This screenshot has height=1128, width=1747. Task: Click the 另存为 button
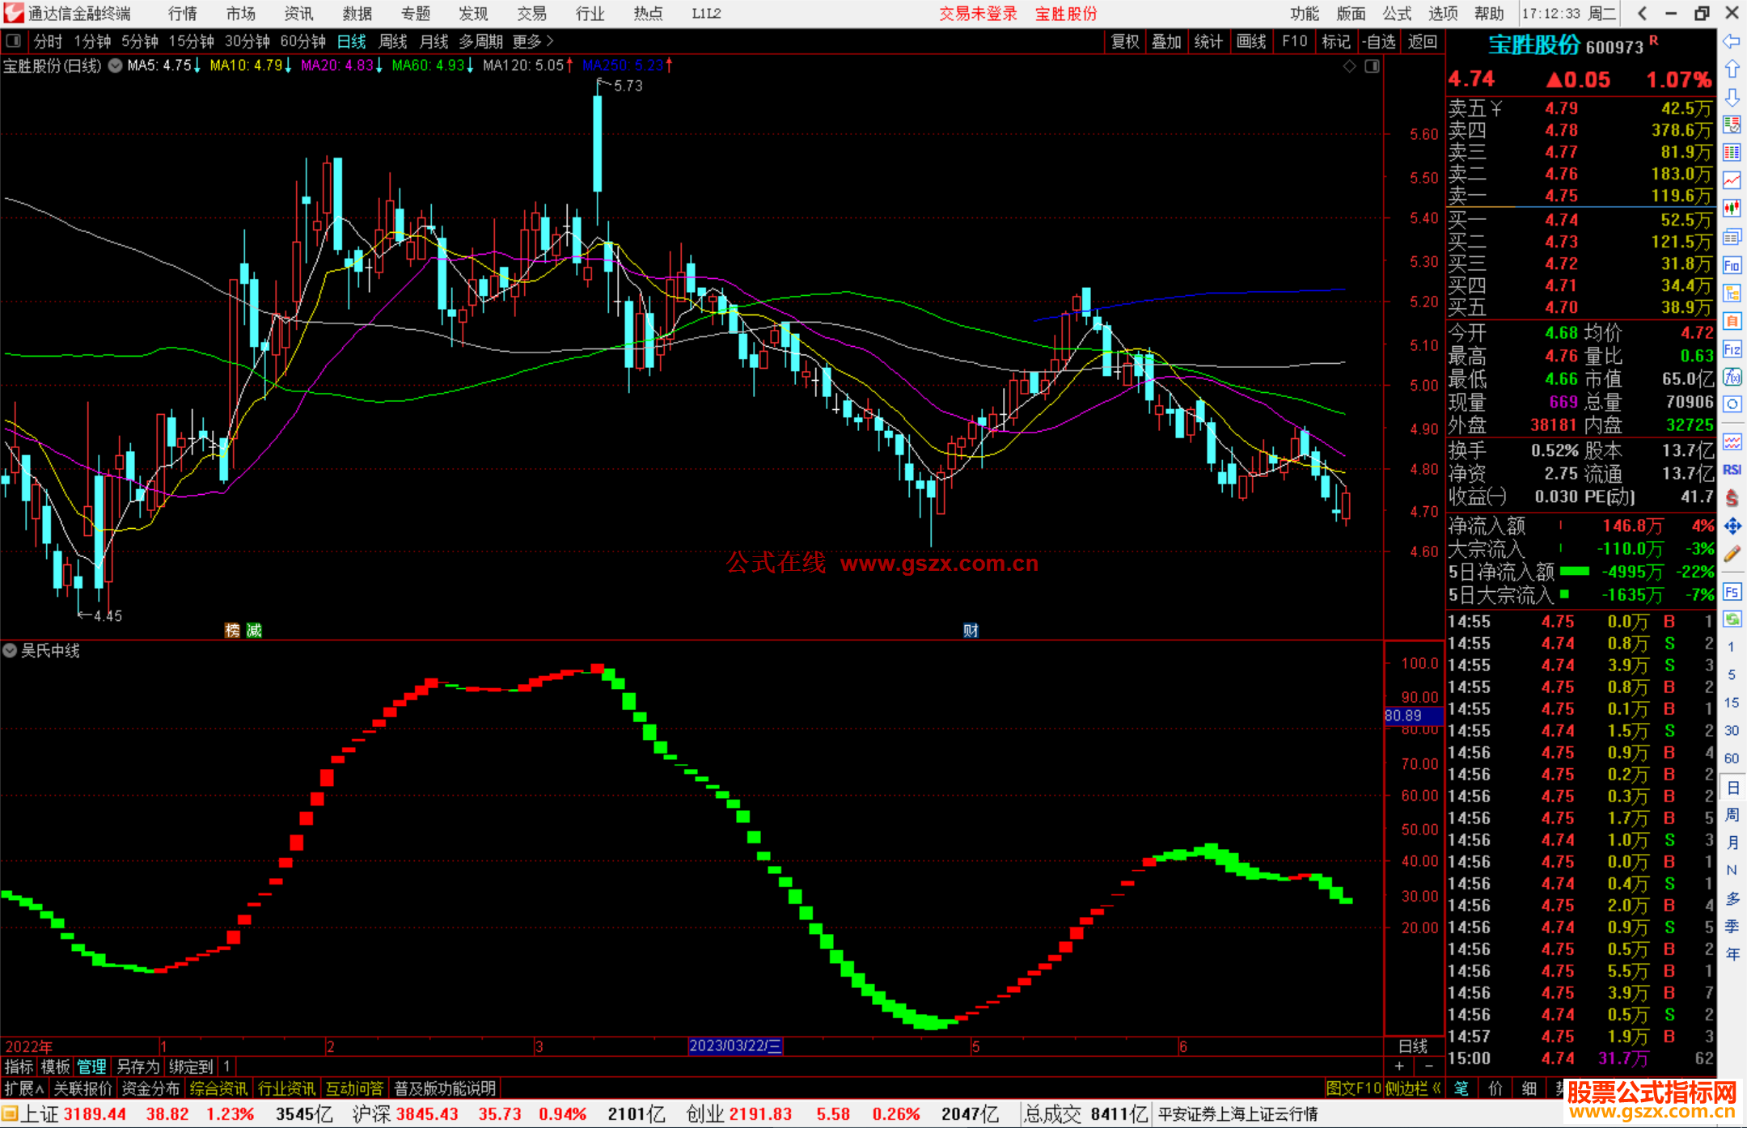pyautogui.click(x=137, y=1067)
